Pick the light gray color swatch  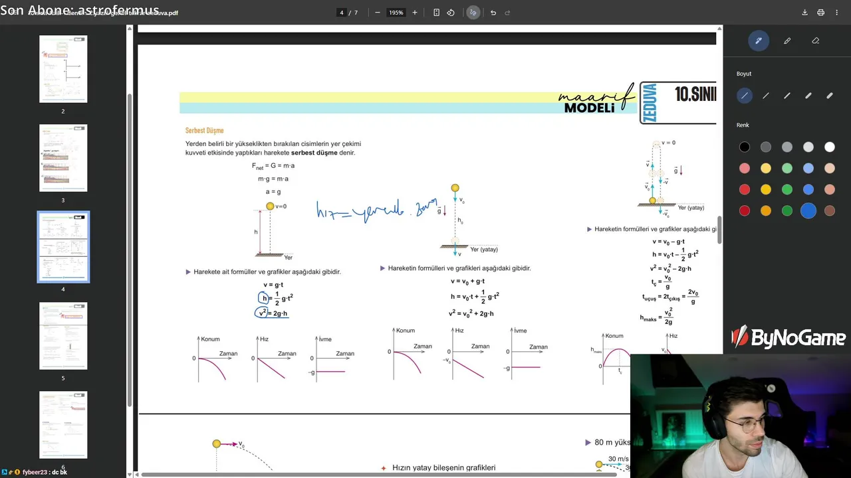point(808,147)
